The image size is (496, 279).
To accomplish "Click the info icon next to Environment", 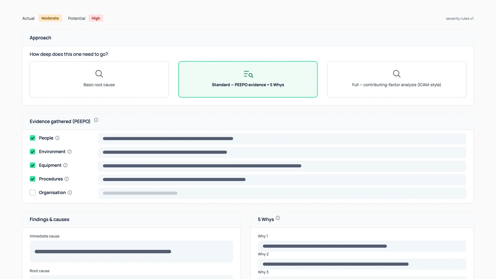I will click(x=69, y=152).
